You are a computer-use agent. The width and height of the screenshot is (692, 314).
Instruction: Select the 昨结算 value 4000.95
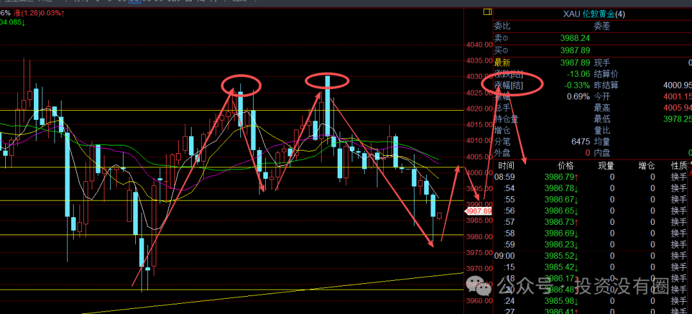pyautogui.click(x=677, y=85)
